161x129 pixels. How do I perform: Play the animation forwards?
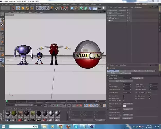[57, 105]
